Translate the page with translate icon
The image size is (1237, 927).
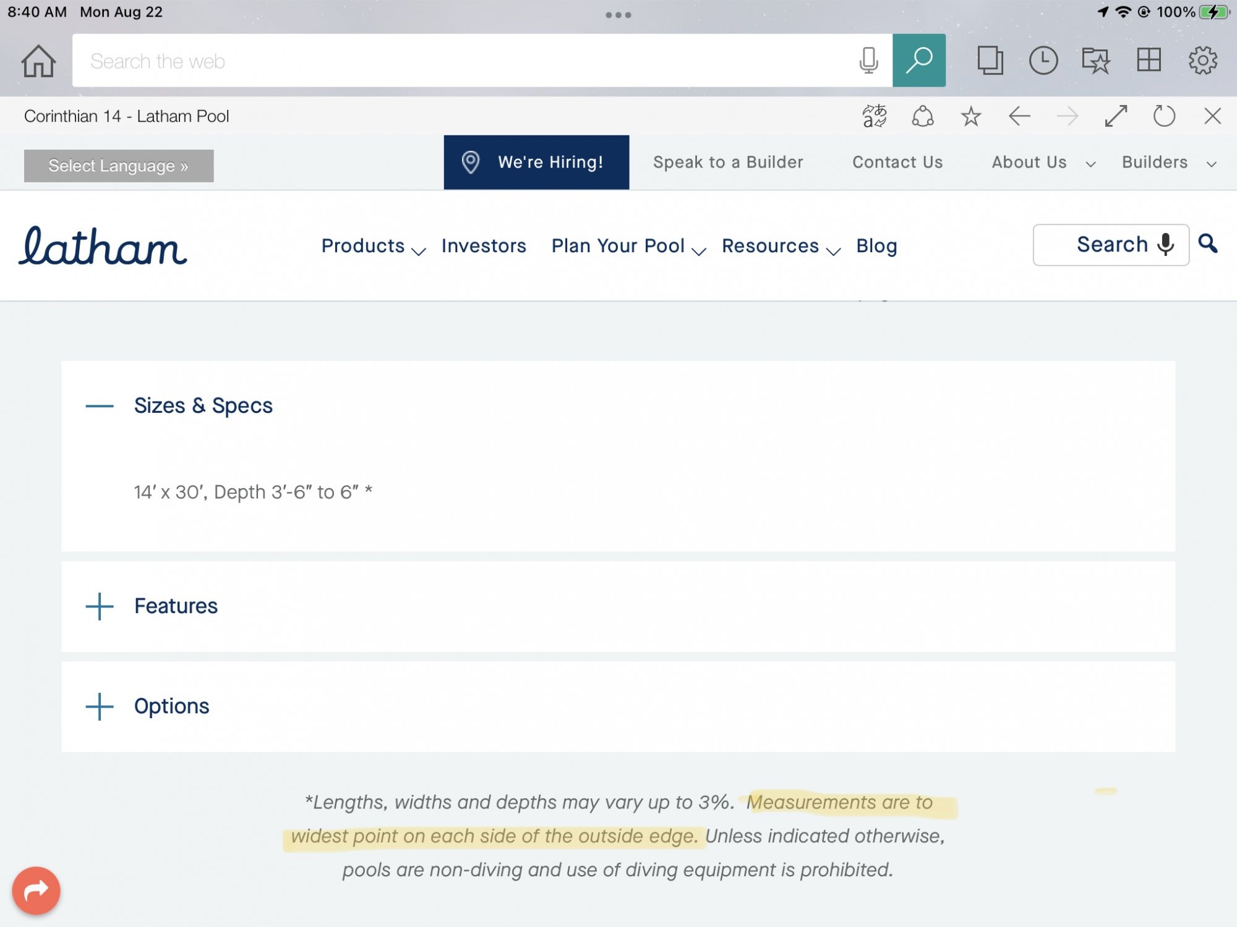click(875, 116)
